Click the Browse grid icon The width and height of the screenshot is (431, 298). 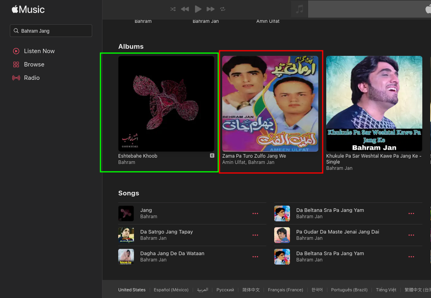click(x=16, y=64)
